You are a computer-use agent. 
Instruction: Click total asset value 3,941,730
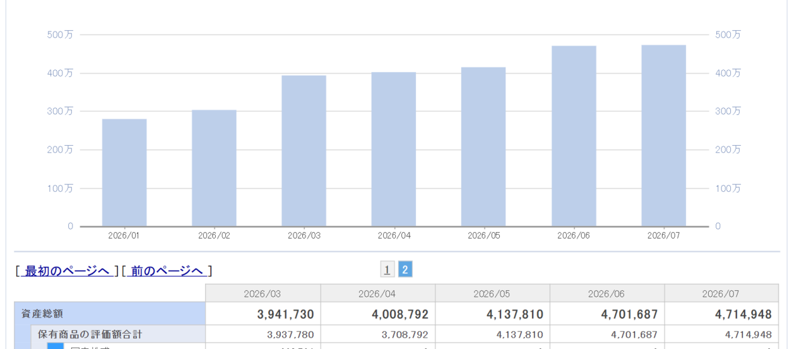(285, 314)
